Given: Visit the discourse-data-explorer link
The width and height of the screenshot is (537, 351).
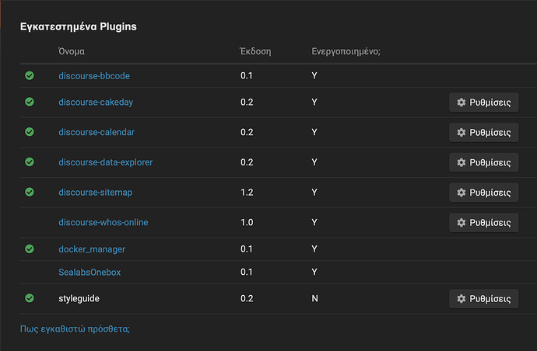Looking at the screenshot, I should 106,162.
